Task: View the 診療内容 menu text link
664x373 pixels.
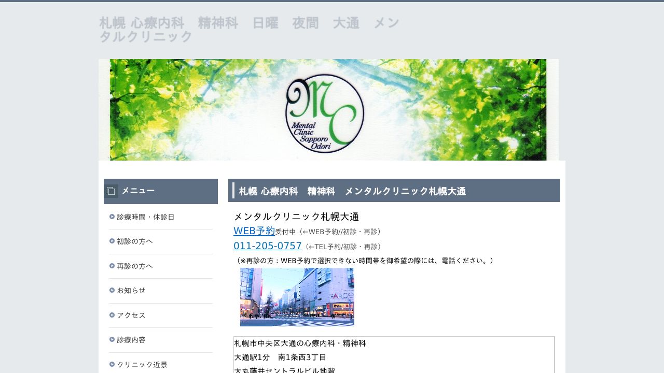Action: click(x=131, y=340)
